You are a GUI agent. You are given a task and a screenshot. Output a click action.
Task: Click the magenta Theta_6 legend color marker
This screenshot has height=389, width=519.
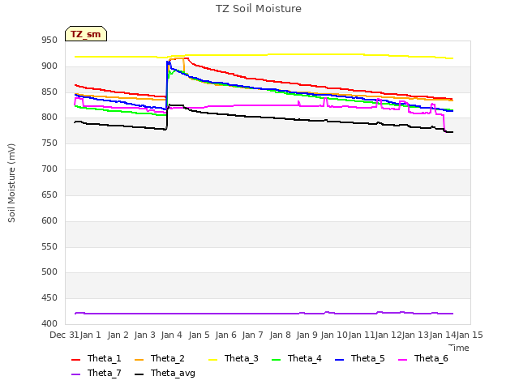click(x=402, y=360)
